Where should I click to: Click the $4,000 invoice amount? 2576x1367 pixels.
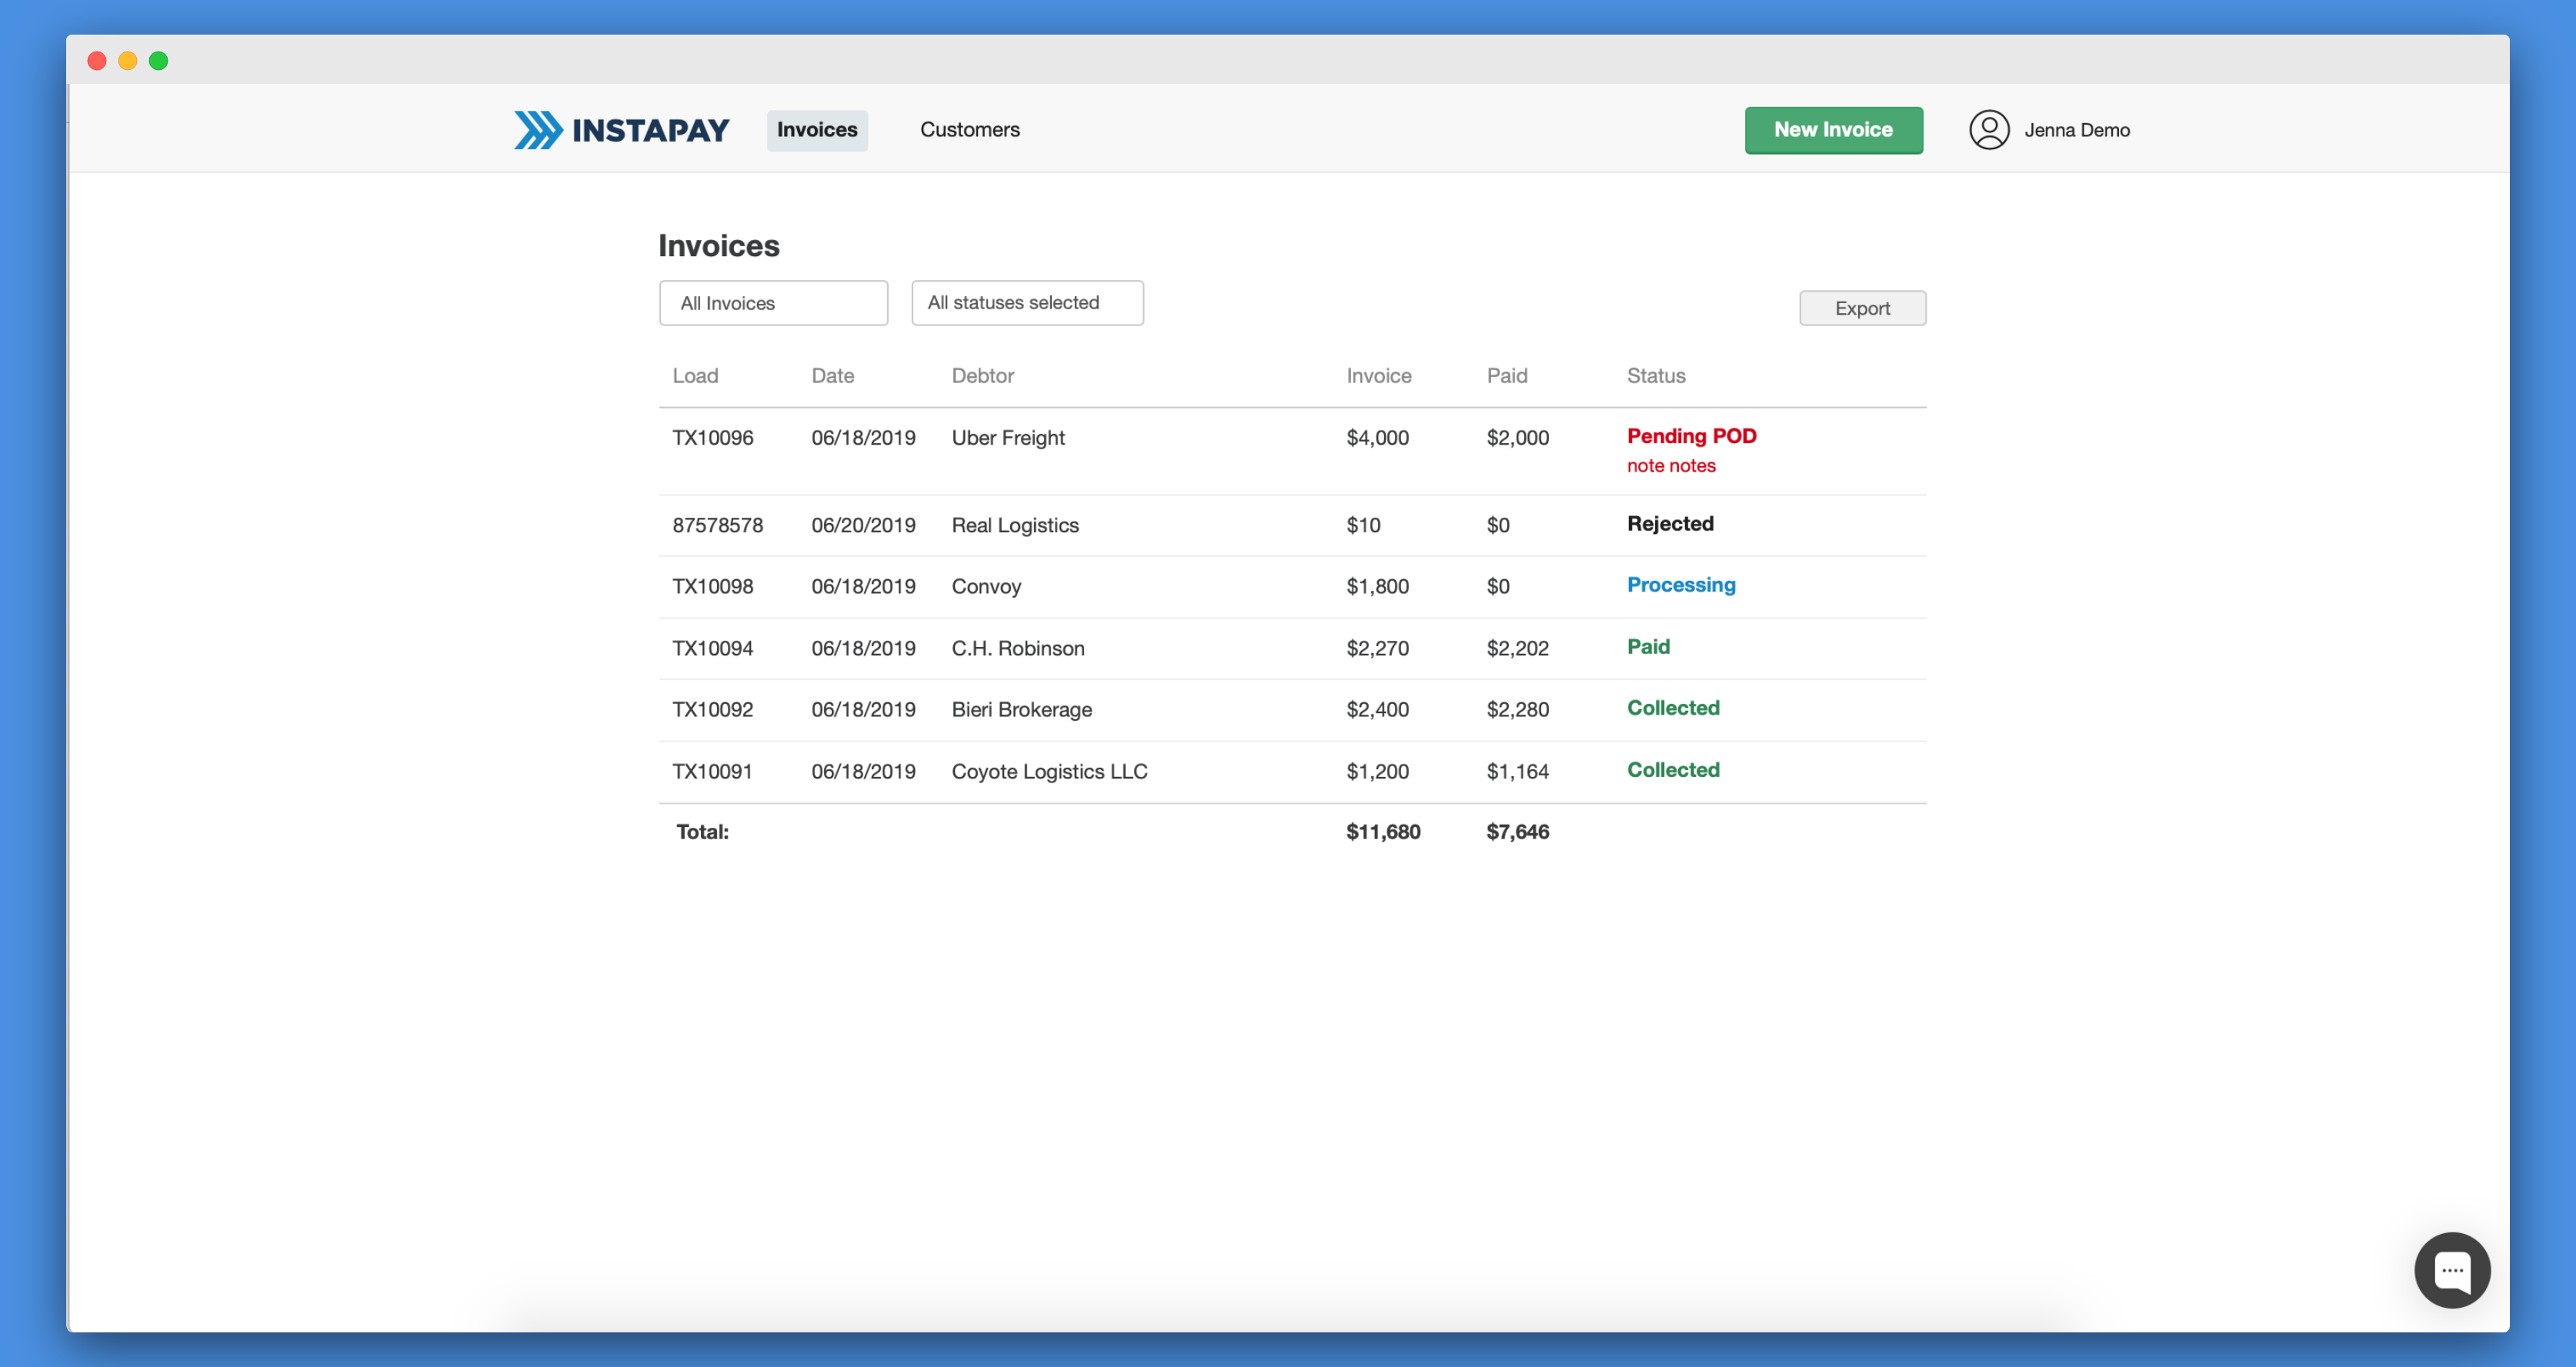pos(1377,438)
